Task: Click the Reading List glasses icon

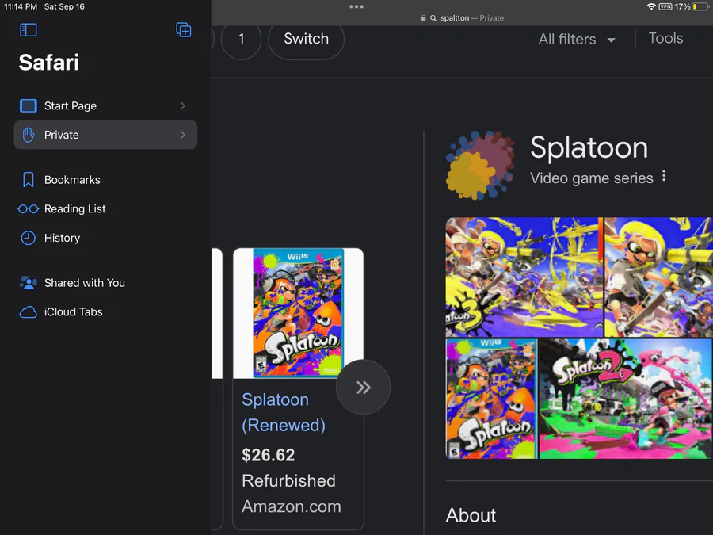Action: click(x=29, y=208)
